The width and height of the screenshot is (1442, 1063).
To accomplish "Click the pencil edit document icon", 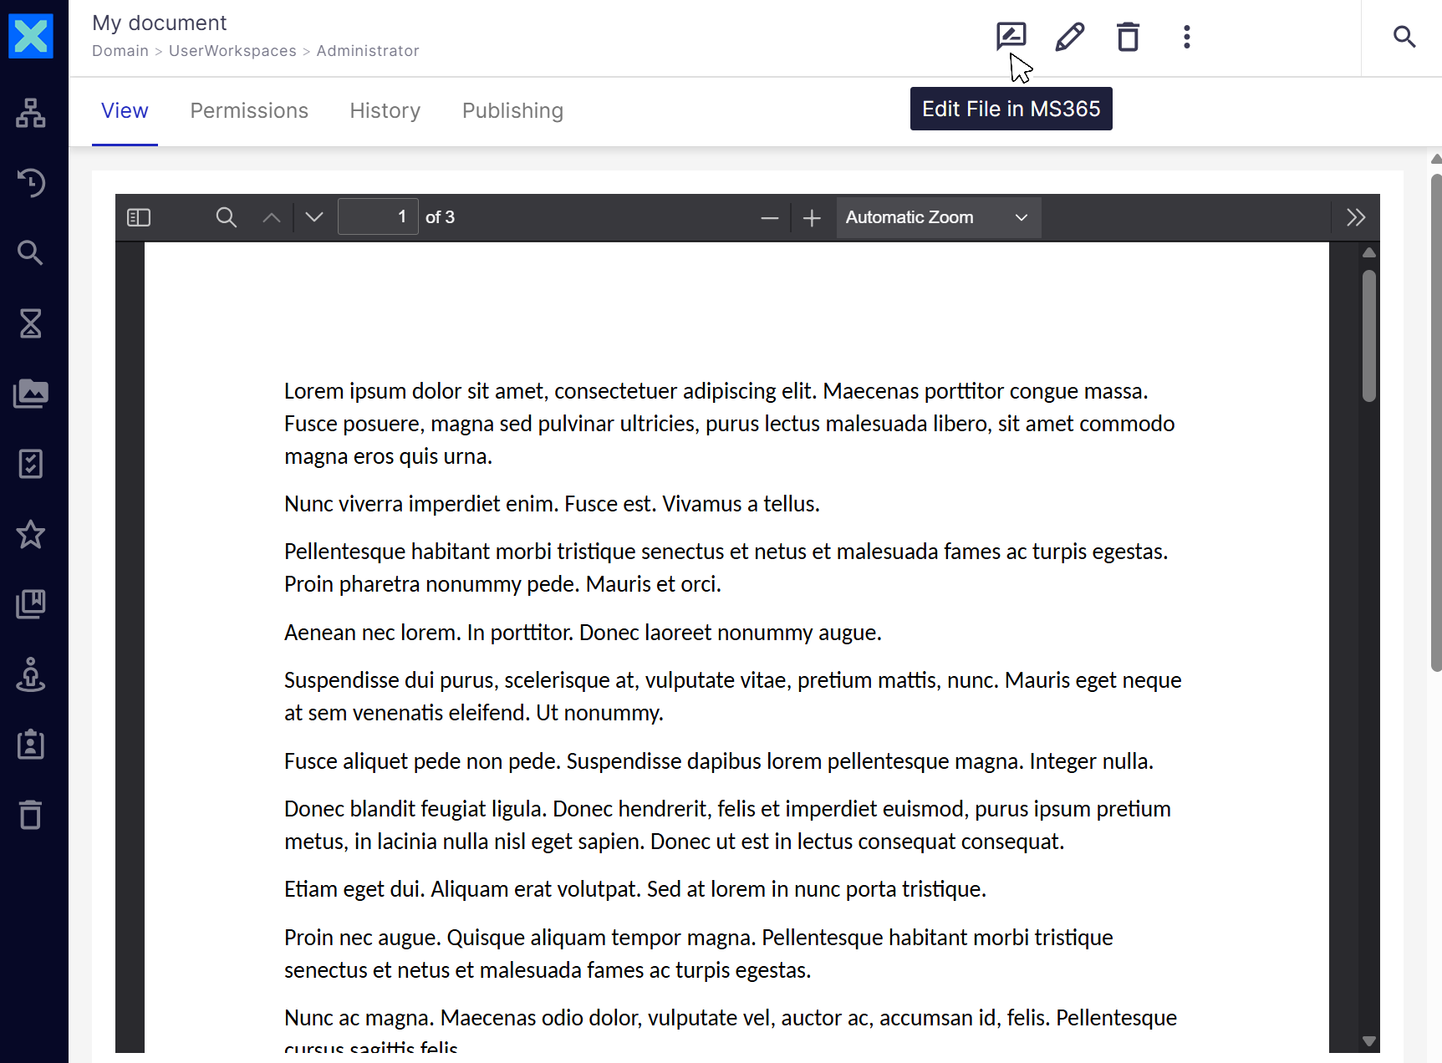I will pyautogui.click(x=1069, y=37).
